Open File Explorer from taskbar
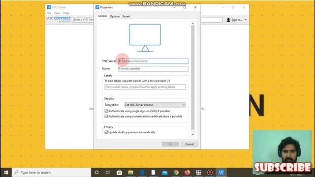315x177 pixels. (131, 173)
